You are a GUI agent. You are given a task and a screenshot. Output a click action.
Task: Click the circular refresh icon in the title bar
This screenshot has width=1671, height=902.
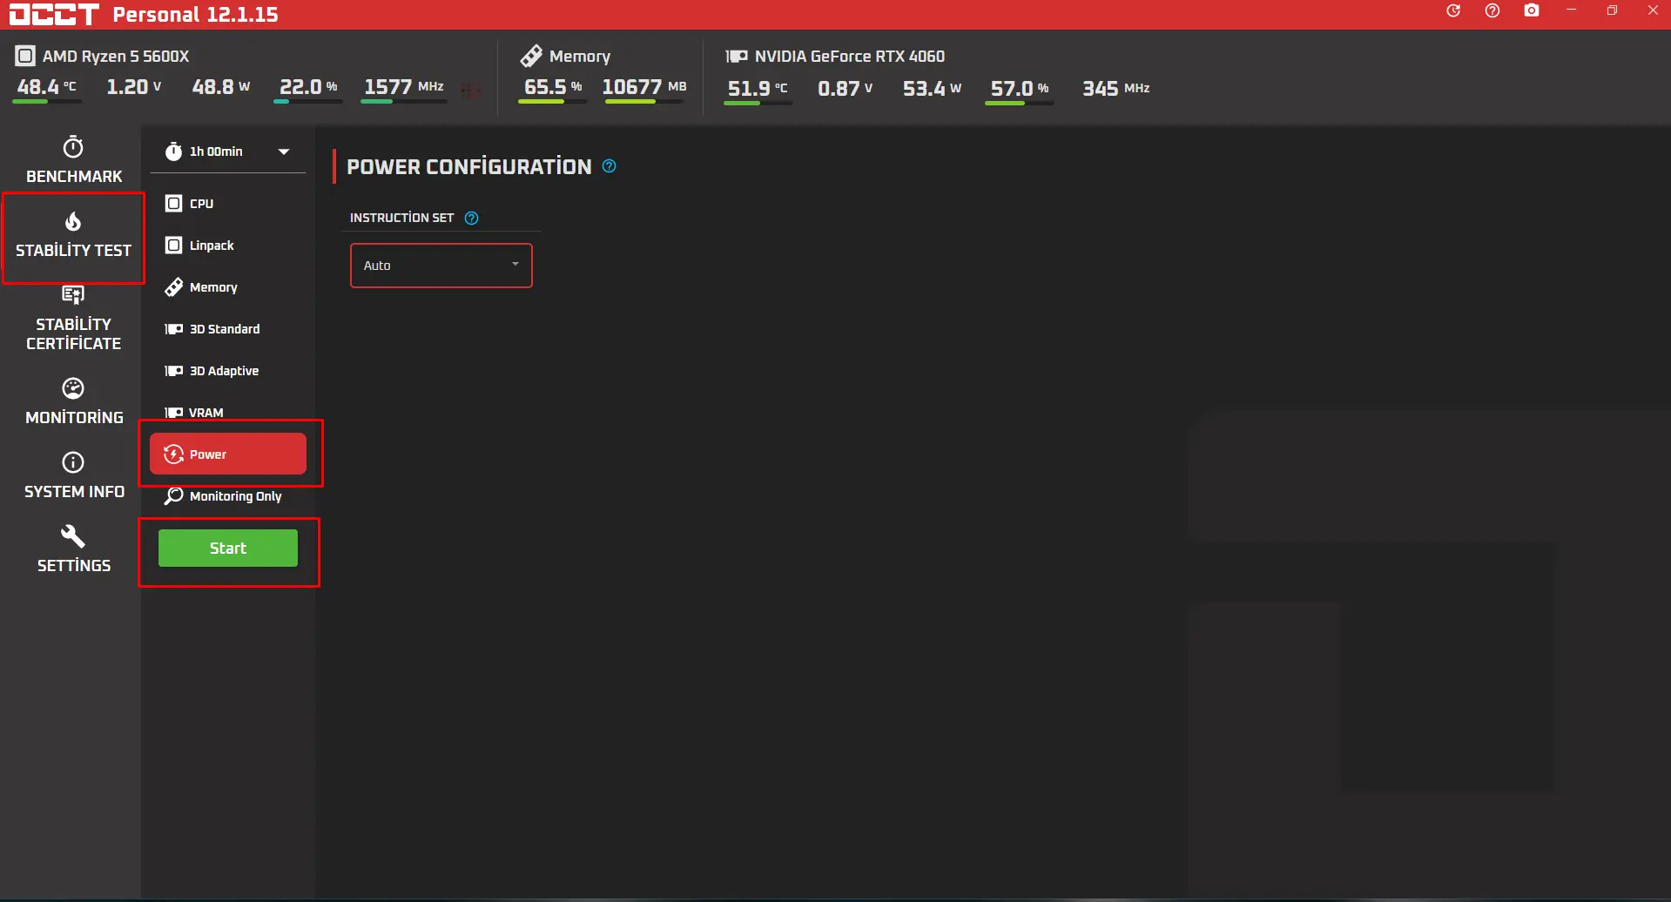pos(1453,11)
